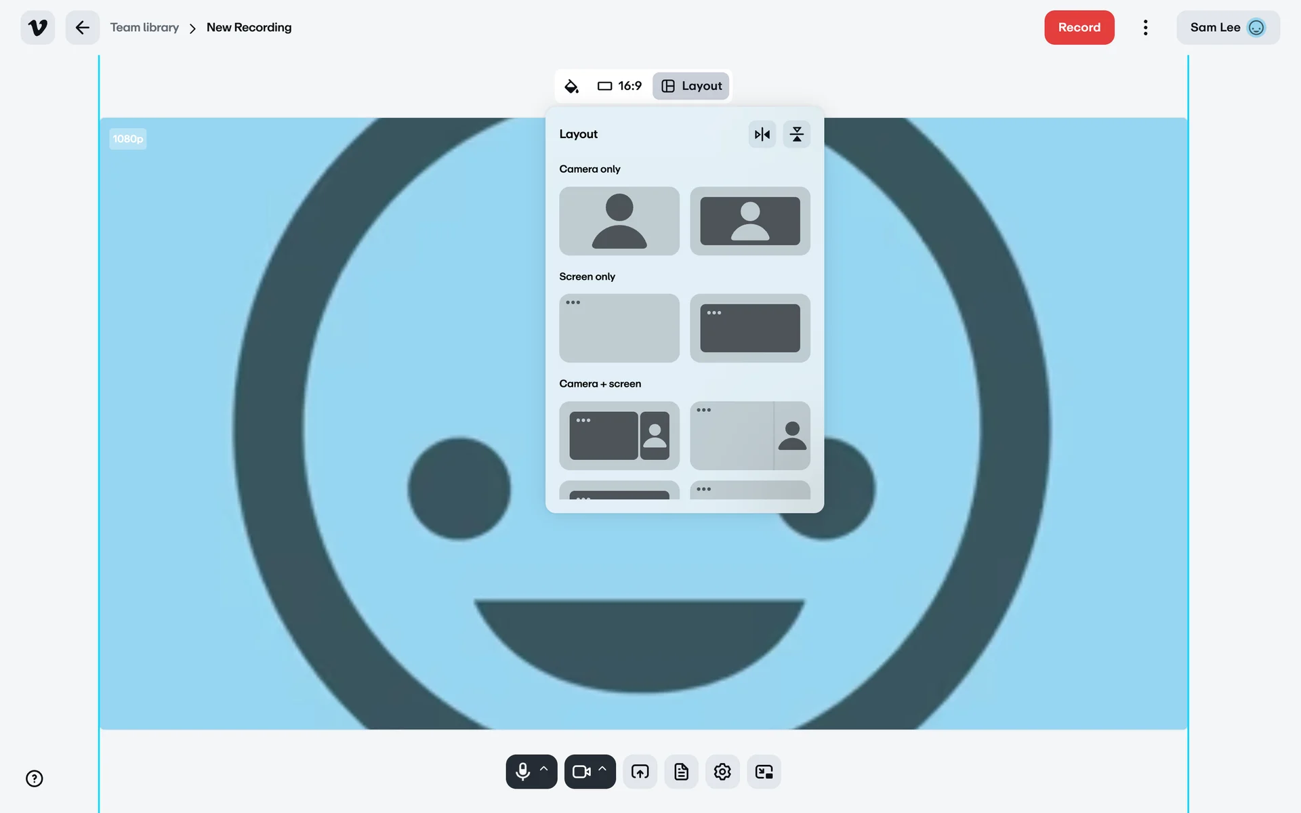The height and width of the screenshot is (813, 1301).
Task: Click the share screen icon
Action: point(640,772)
